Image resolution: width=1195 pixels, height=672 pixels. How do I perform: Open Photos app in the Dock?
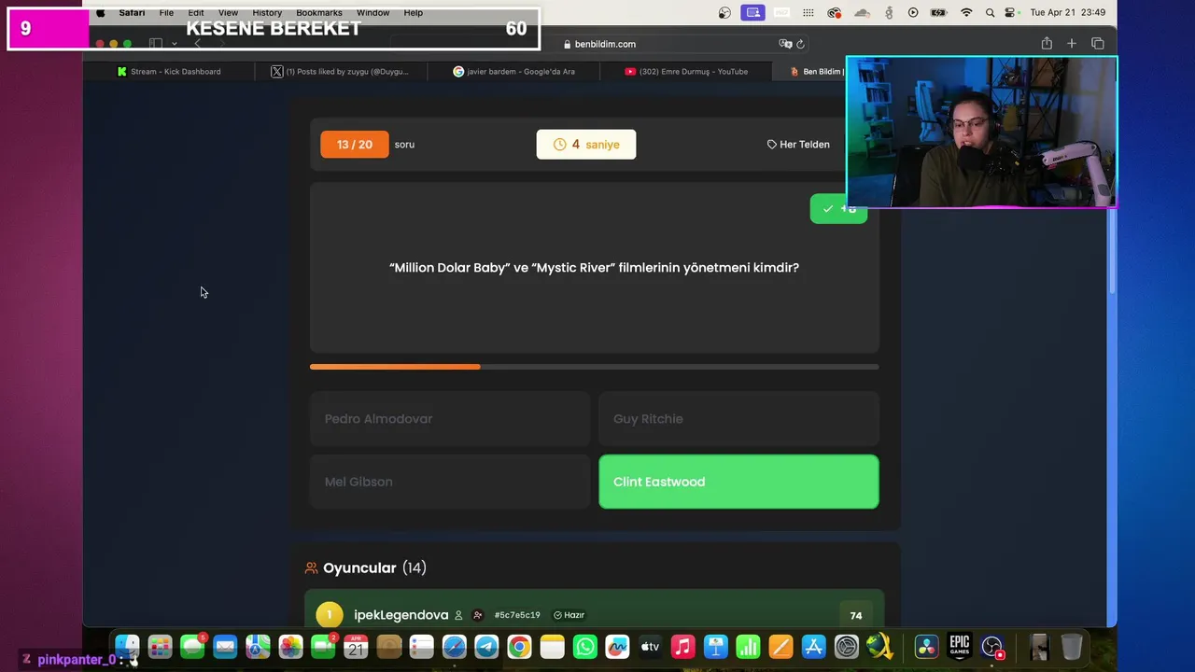290,646
